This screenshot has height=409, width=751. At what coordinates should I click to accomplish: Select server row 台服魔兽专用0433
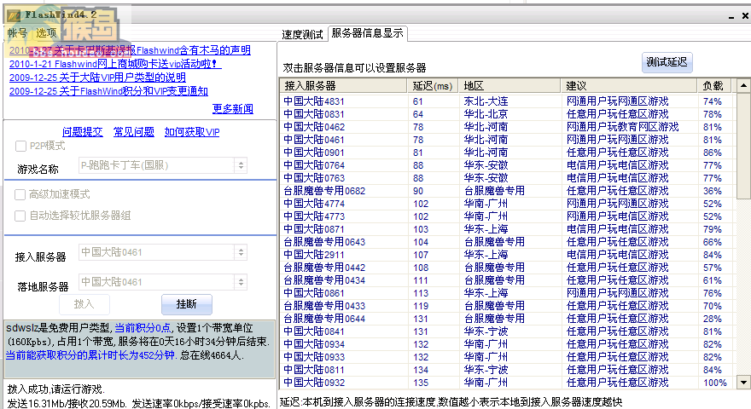pos(507,306)
